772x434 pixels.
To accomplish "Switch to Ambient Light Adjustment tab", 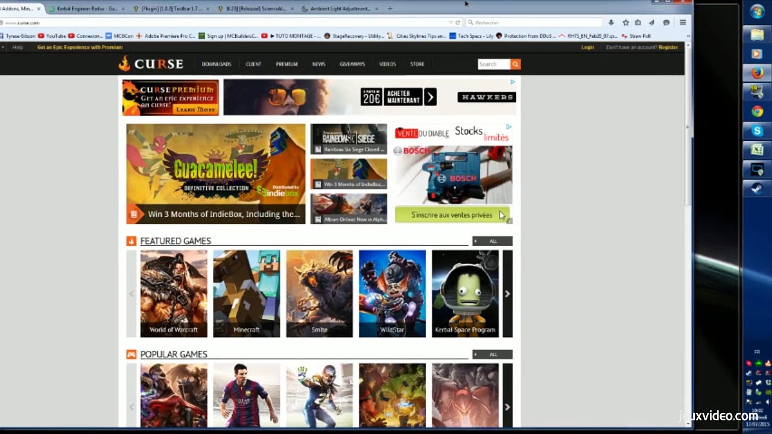I will coord(340,8).
